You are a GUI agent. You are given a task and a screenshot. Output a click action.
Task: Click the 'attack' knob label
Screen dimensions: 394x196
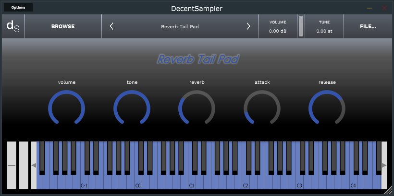tap(262, 82)
